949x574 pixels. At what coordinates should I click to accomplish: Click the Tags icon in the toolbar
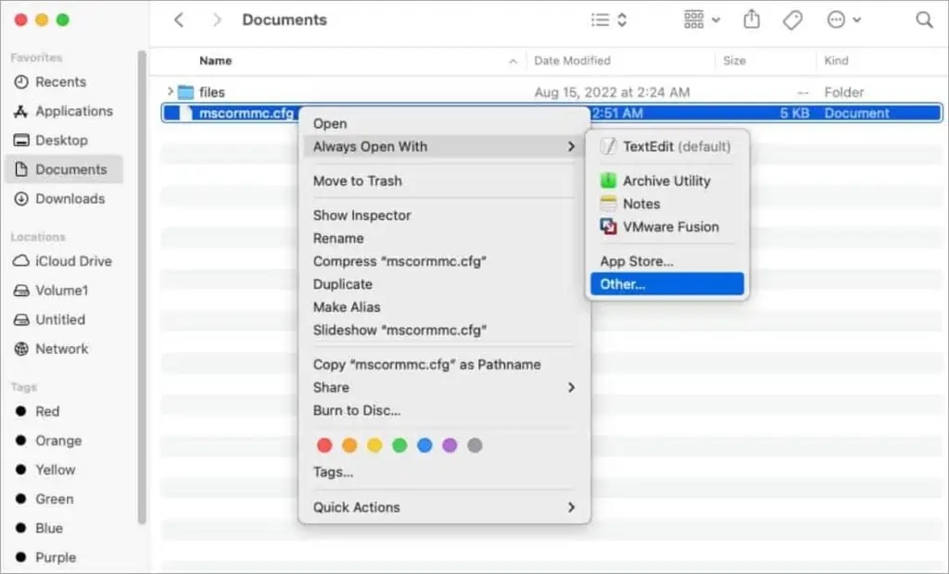[x=792, y=19]
